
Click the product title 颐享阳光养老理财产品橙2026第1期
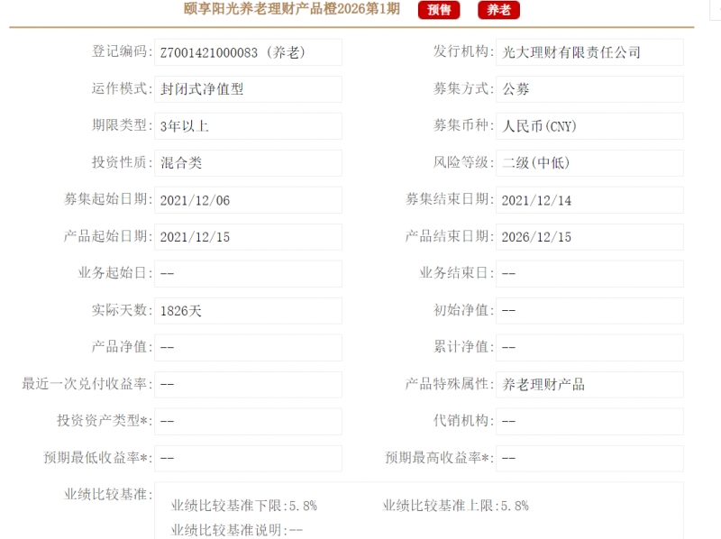pyautogui.click(x=291, y=9)
